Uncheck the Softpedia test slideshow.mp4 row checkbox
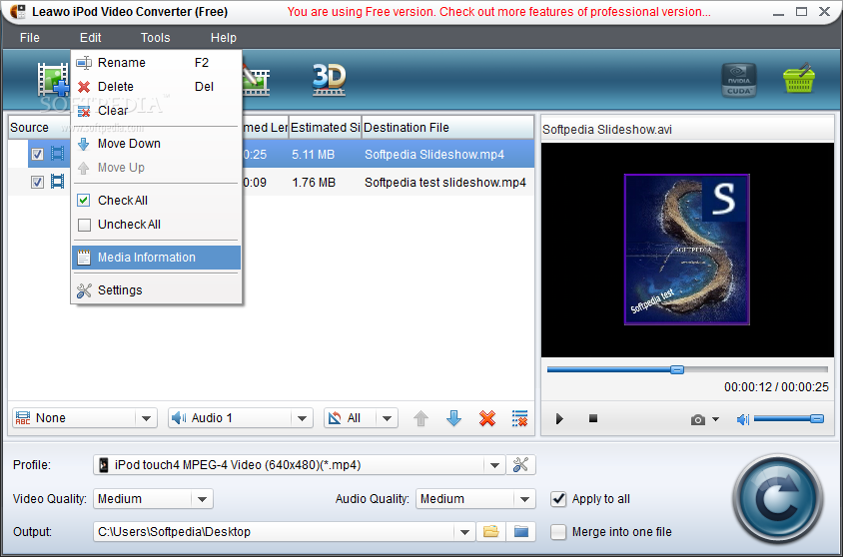843x557 pixels. pos(37,182)
